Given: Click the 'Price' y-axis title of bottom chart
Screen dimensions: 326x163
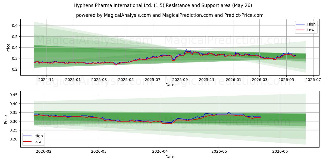Looking at the screenshot, I should [6, 120].
